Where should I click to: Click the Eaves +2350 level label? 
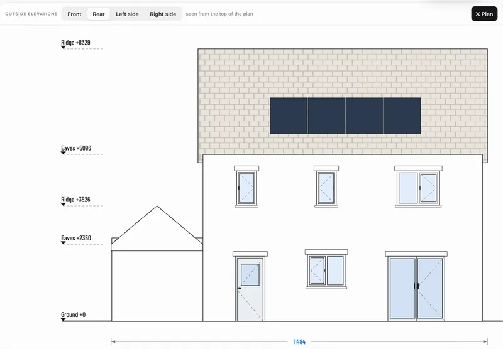point(75,238)
